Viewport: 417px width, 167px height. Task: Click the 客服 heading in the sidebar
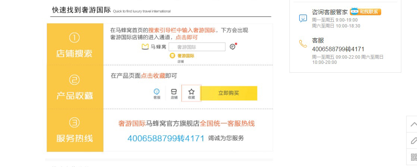(x=318, y=41)
